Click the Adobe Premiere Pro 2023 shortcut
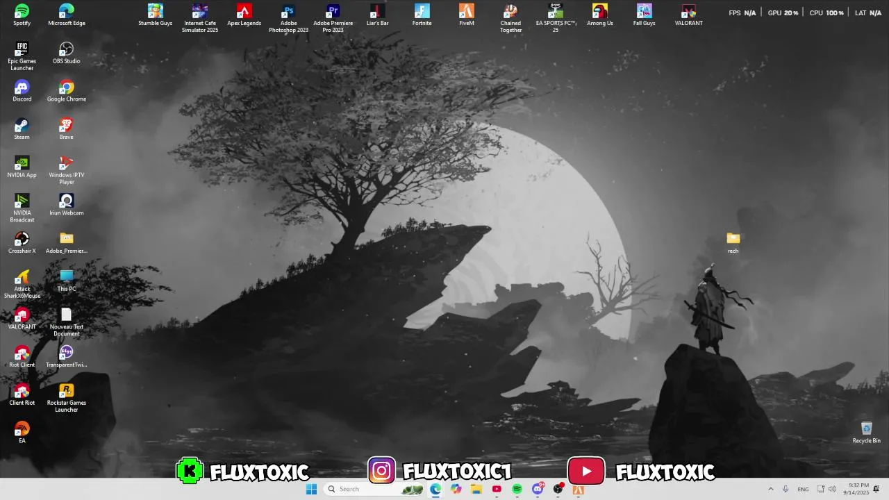 [x=333, y=18]
